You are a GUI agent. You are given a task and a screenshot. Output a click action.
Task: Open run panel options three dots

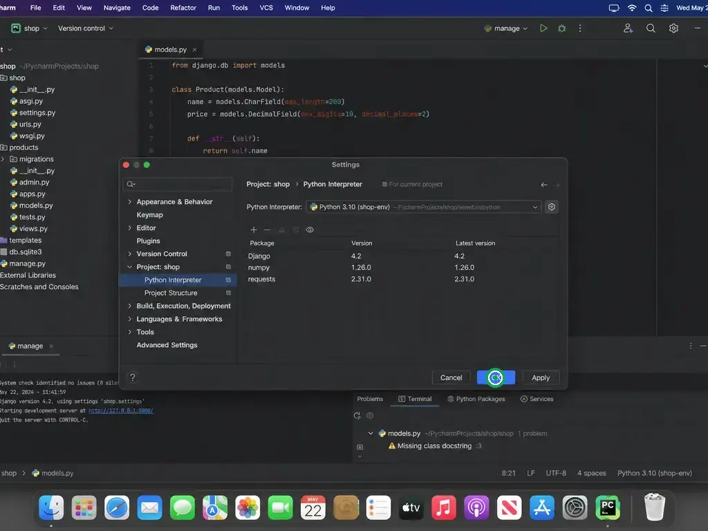[x=691, y=346]
